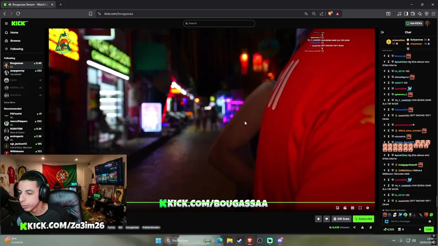Open translate page icon in address bar
Viewport: 438px width, 246px height.
306,14
